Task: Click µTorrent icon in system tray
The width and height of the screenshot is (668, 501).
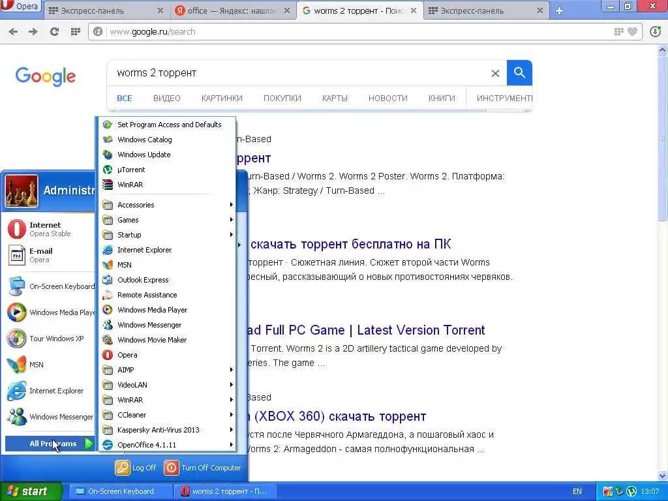Action: coord(631,491)
